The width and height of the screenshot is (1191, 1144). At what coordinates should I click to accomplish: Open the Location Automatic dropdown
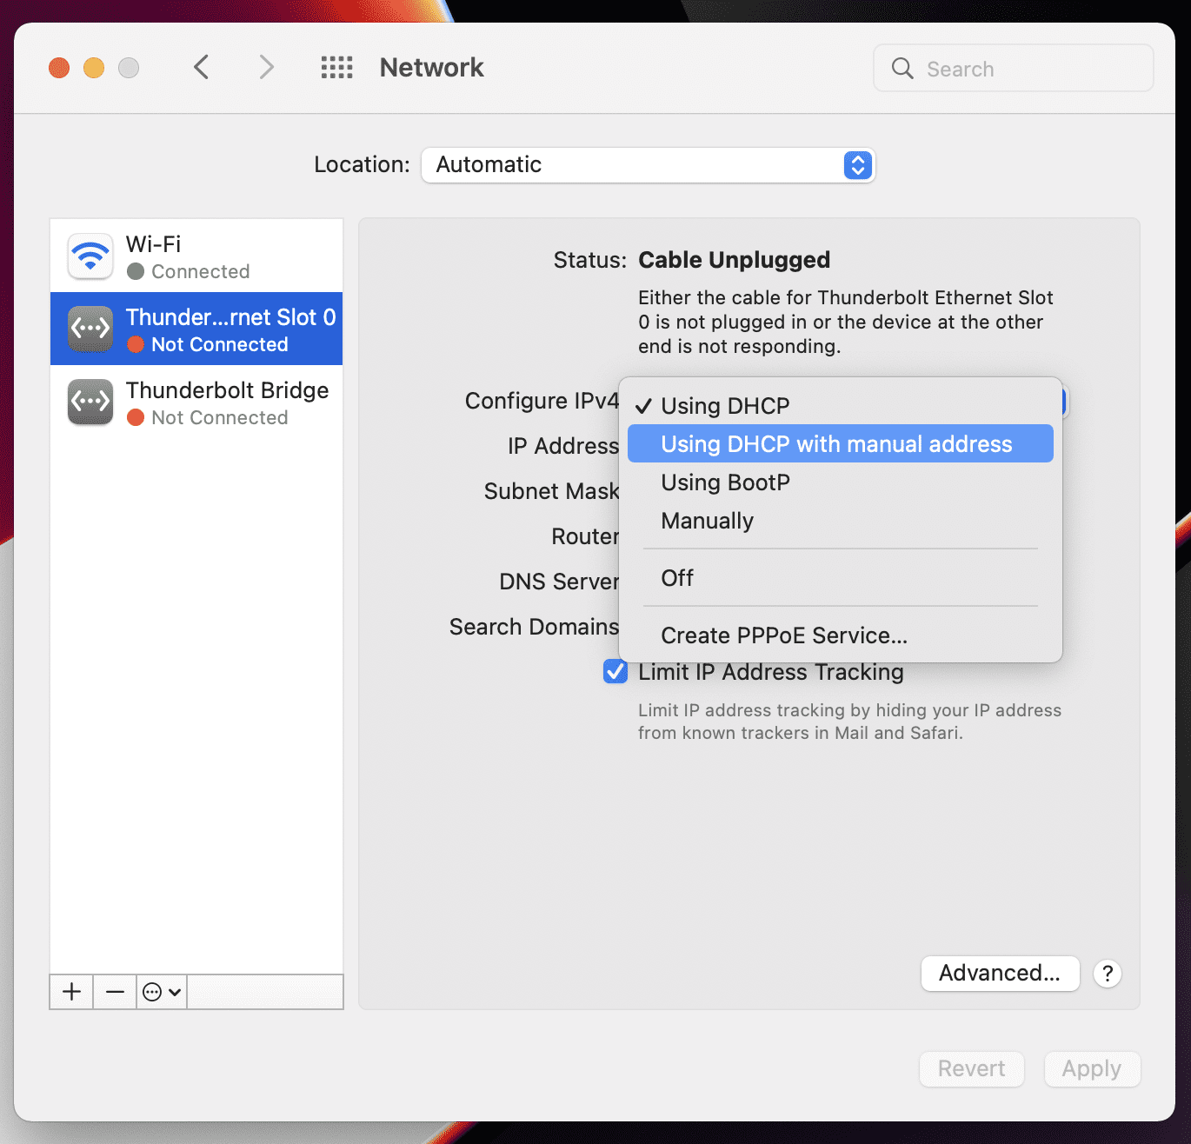point(648,165)
